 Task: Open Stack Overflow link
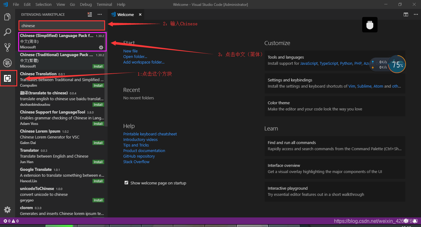click(x=136, y=162)
